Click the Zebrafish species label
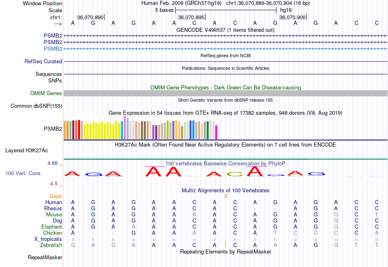The height and width of the screenshot is (267, 388). click(x=51, y=245)
